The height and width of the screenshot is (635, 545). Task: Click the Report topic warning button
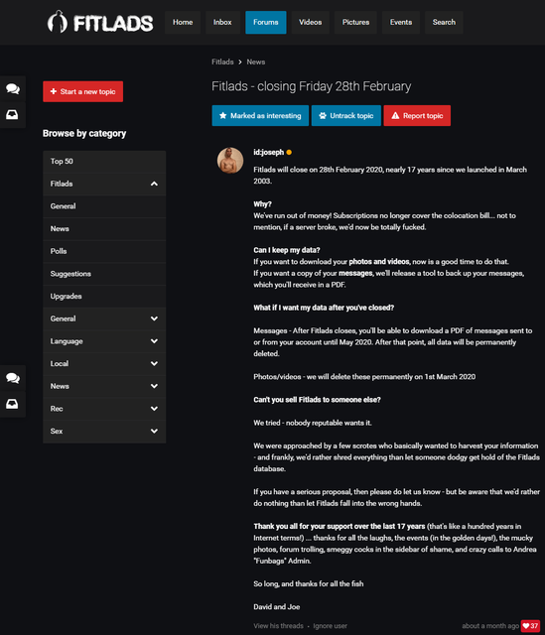417,115
